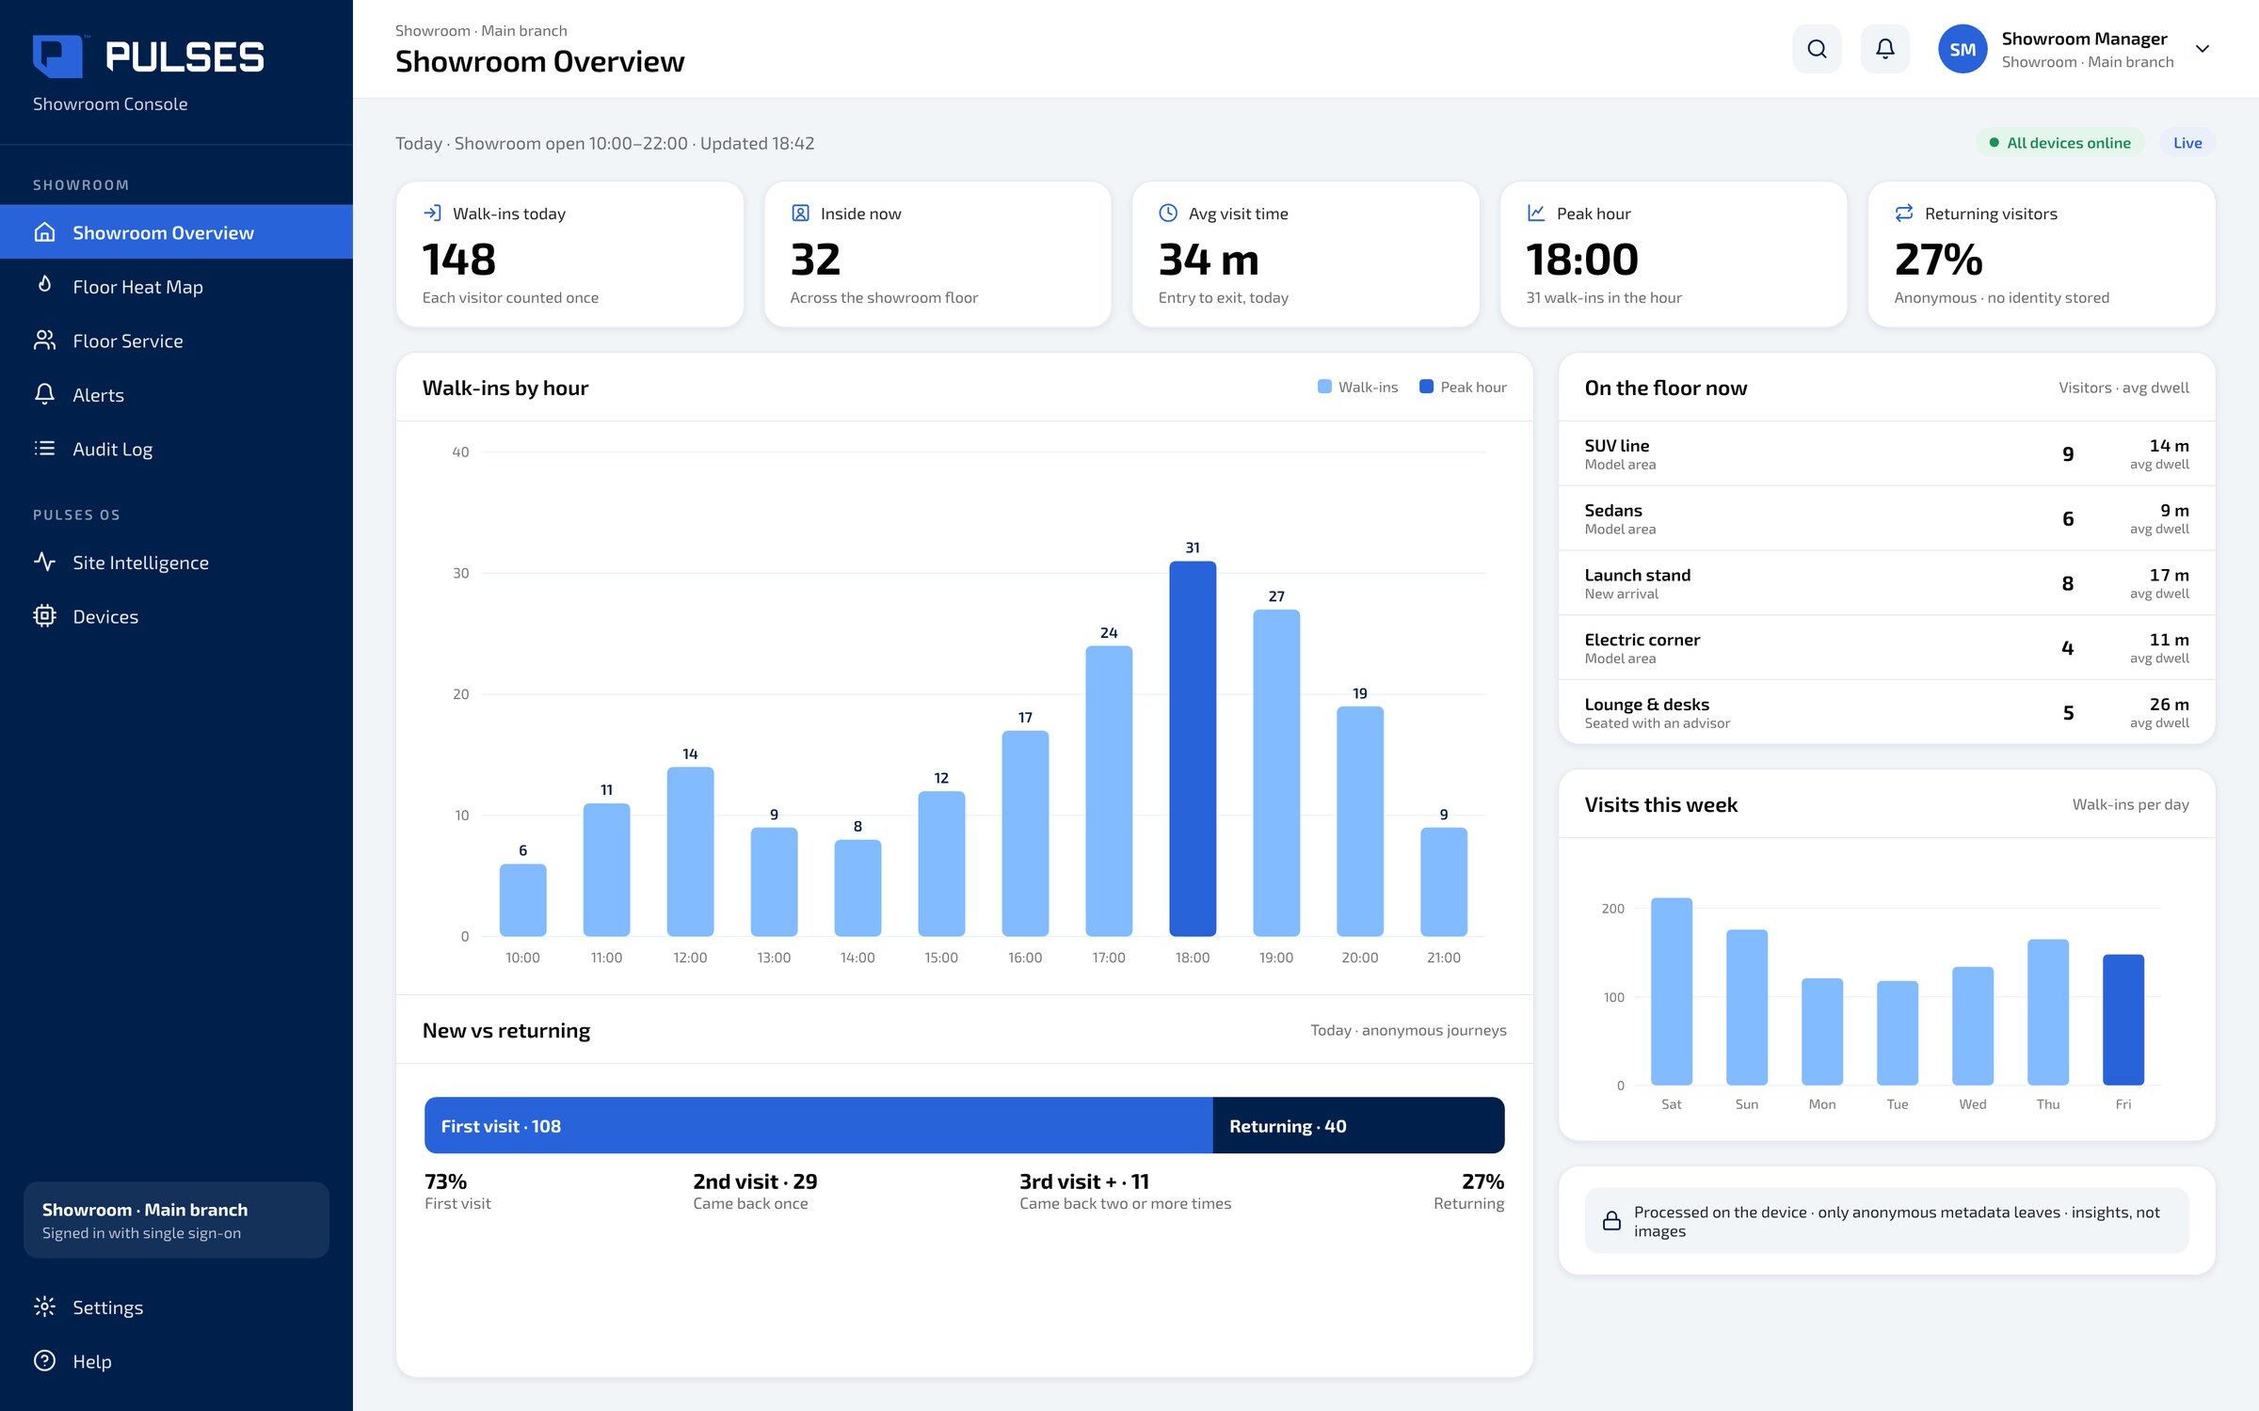
Task: Toggle the Peak hour legend item
Action: tap(1463, 387)
